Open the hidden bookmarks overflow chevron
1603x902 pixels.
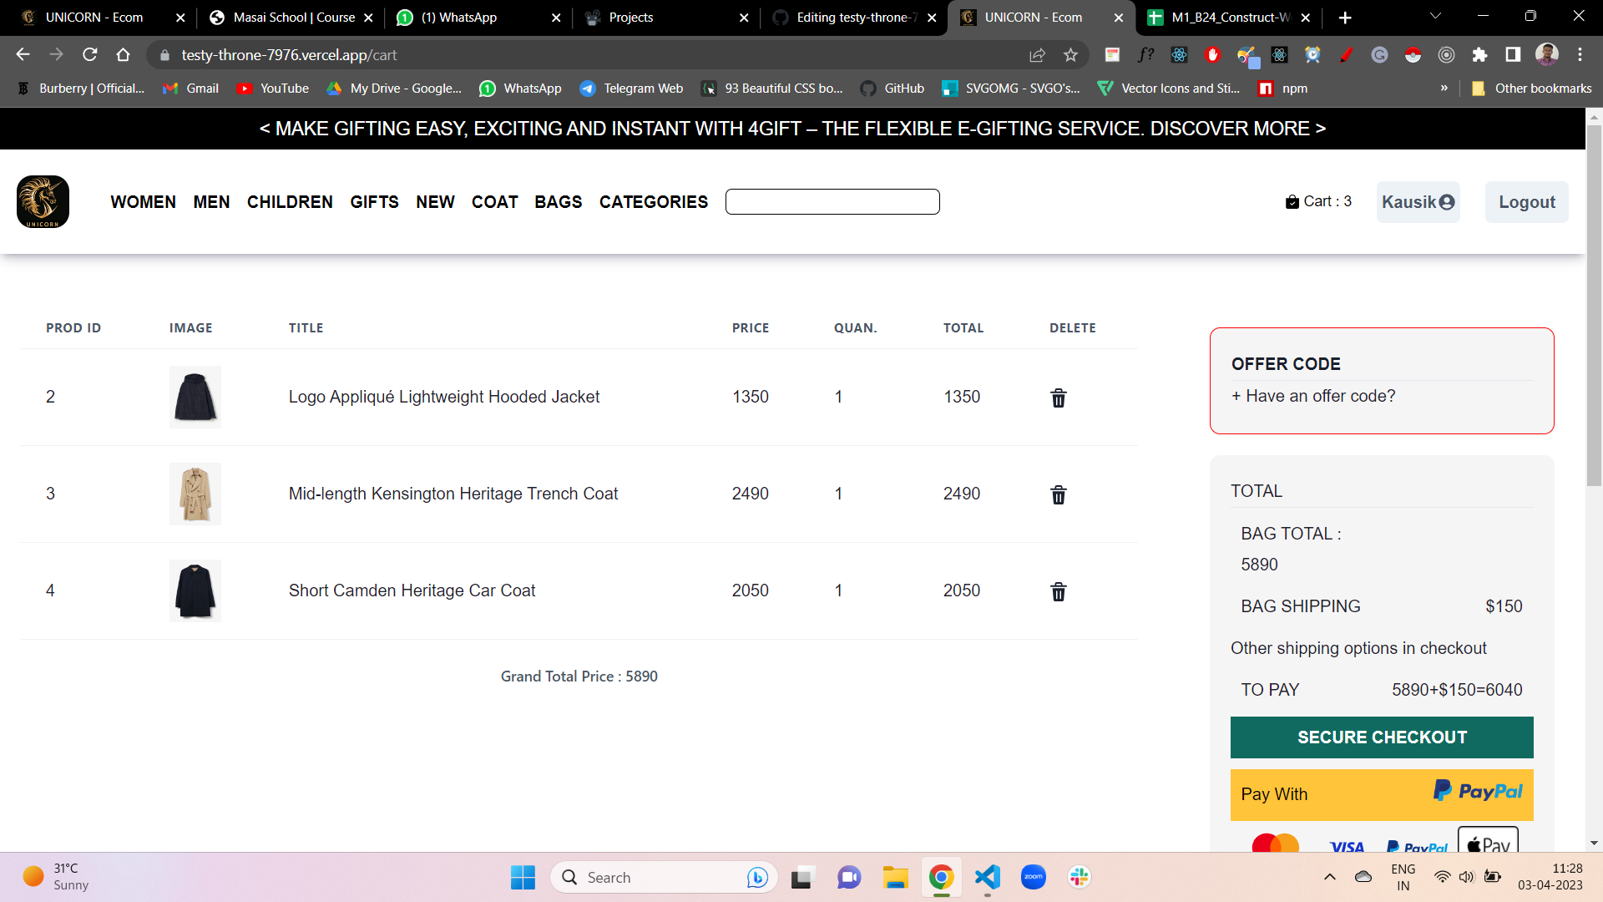coord(1444,88)
